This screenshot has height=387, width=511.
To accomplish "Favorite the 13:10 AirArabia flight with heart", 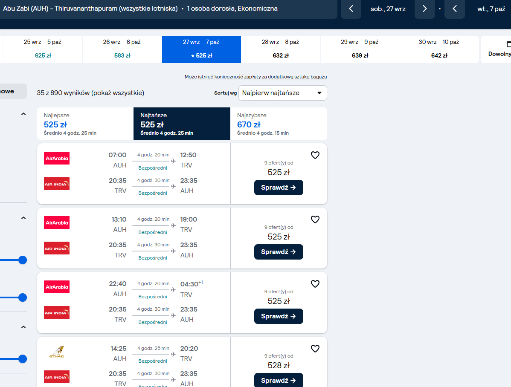I will (315, 219).
